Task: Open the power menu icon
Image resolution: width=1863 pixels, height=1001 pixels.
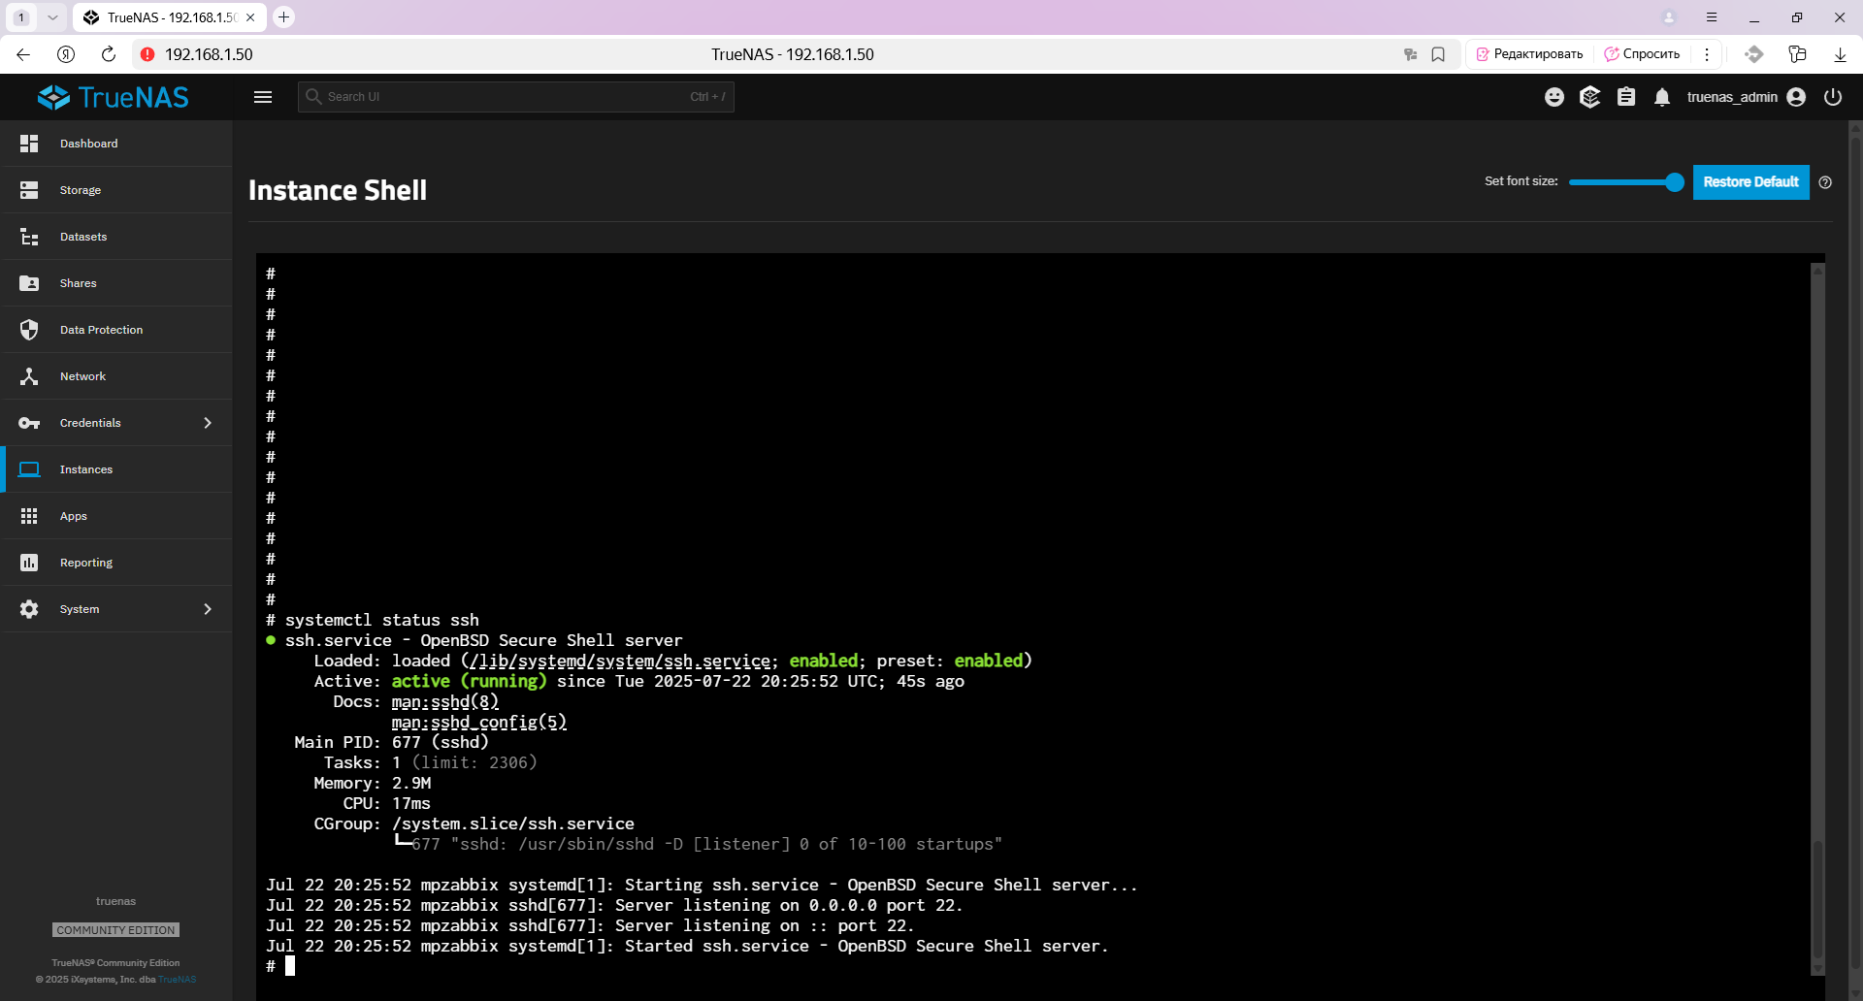Action: (x=1833, y=97)
